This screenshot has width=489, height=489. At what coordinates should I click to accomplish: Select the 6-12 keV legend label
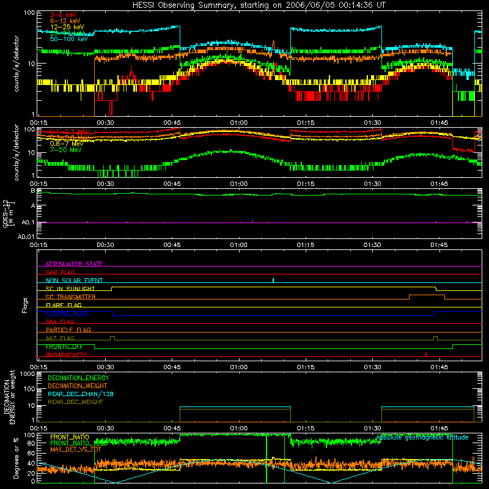click(x=65, y=21)
